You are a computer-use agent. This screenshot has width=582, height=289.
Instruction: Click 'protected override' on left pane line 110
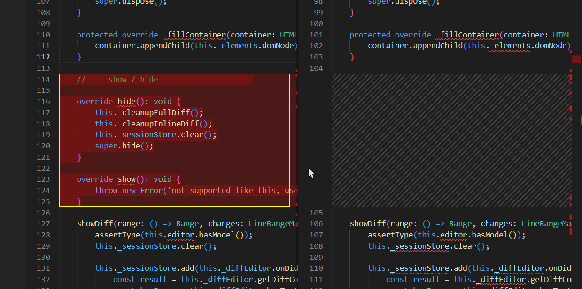(x=117, y=35)
